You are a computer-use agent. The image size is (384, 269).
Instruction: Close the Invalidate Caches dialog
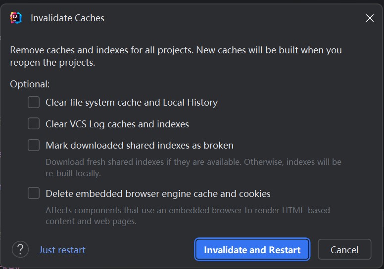coord(370,18)
